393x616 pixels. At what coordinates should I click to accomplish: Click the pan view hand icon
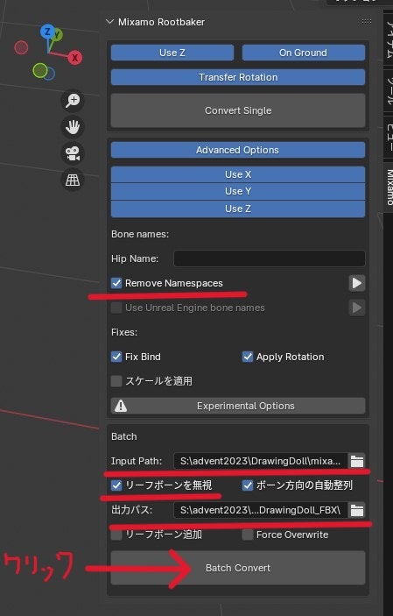pyautogui.click(x=73, y=127)
